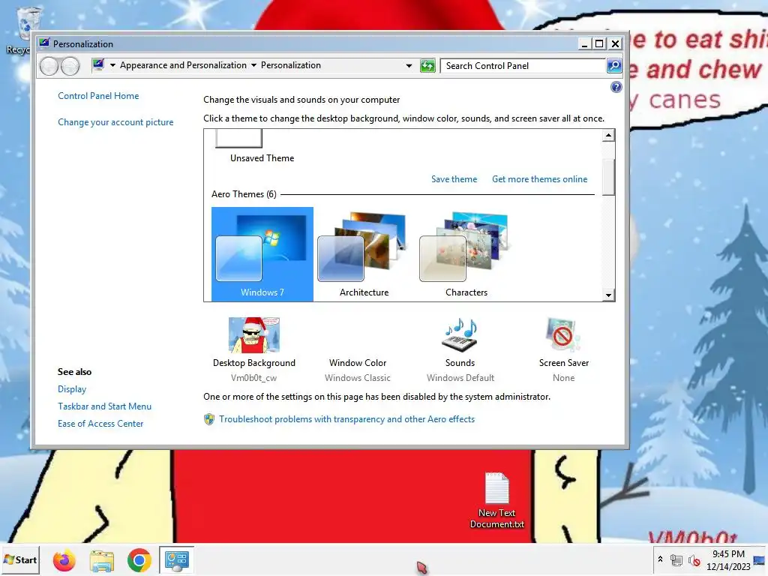Screen dimensions: 768x576
Task: Click the Personalization breadcrumb segment
Action: (291, 66)
